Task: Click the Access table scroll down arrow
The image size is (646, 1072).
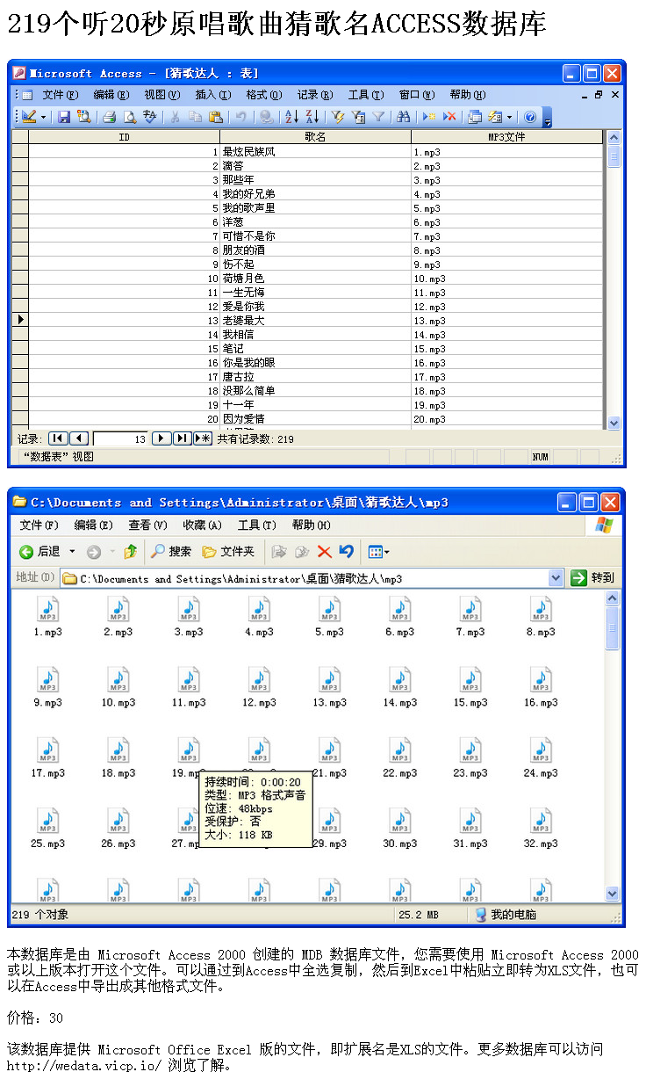Action: tap(614, 423)
